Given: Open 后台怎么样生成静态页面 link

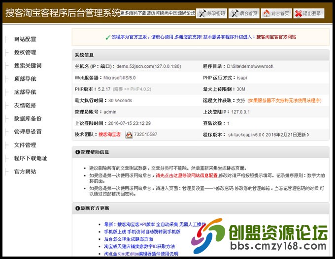Looking at the screenshot, I should [129, 239].
